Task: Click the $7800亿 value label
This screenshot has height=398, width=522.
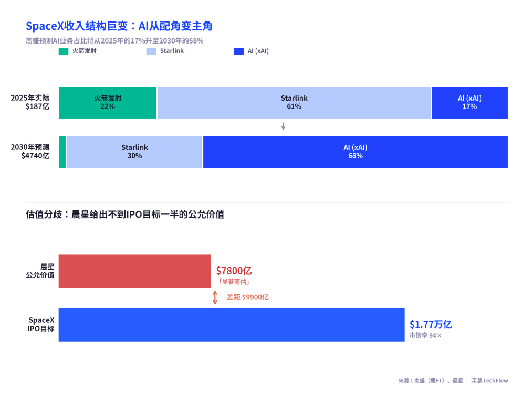Action: tap(234, 271)
